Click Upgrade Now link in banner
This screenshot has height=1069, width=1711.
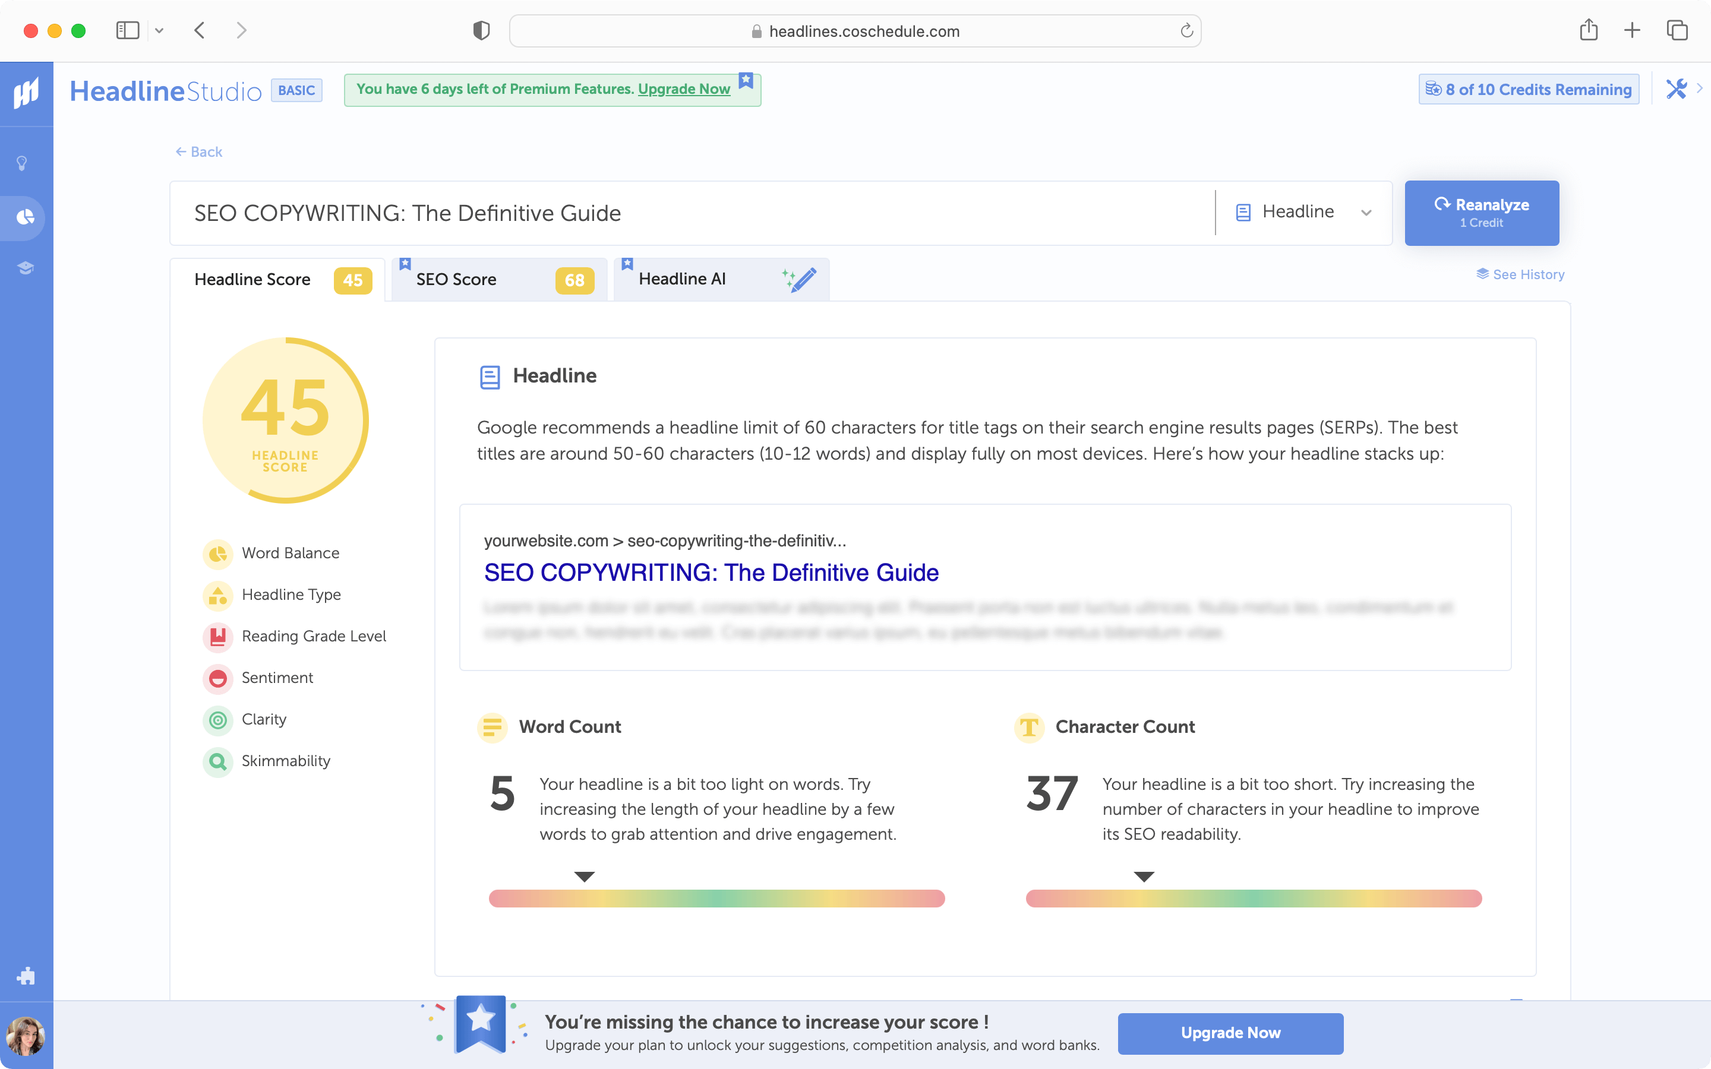coord(684,89)
